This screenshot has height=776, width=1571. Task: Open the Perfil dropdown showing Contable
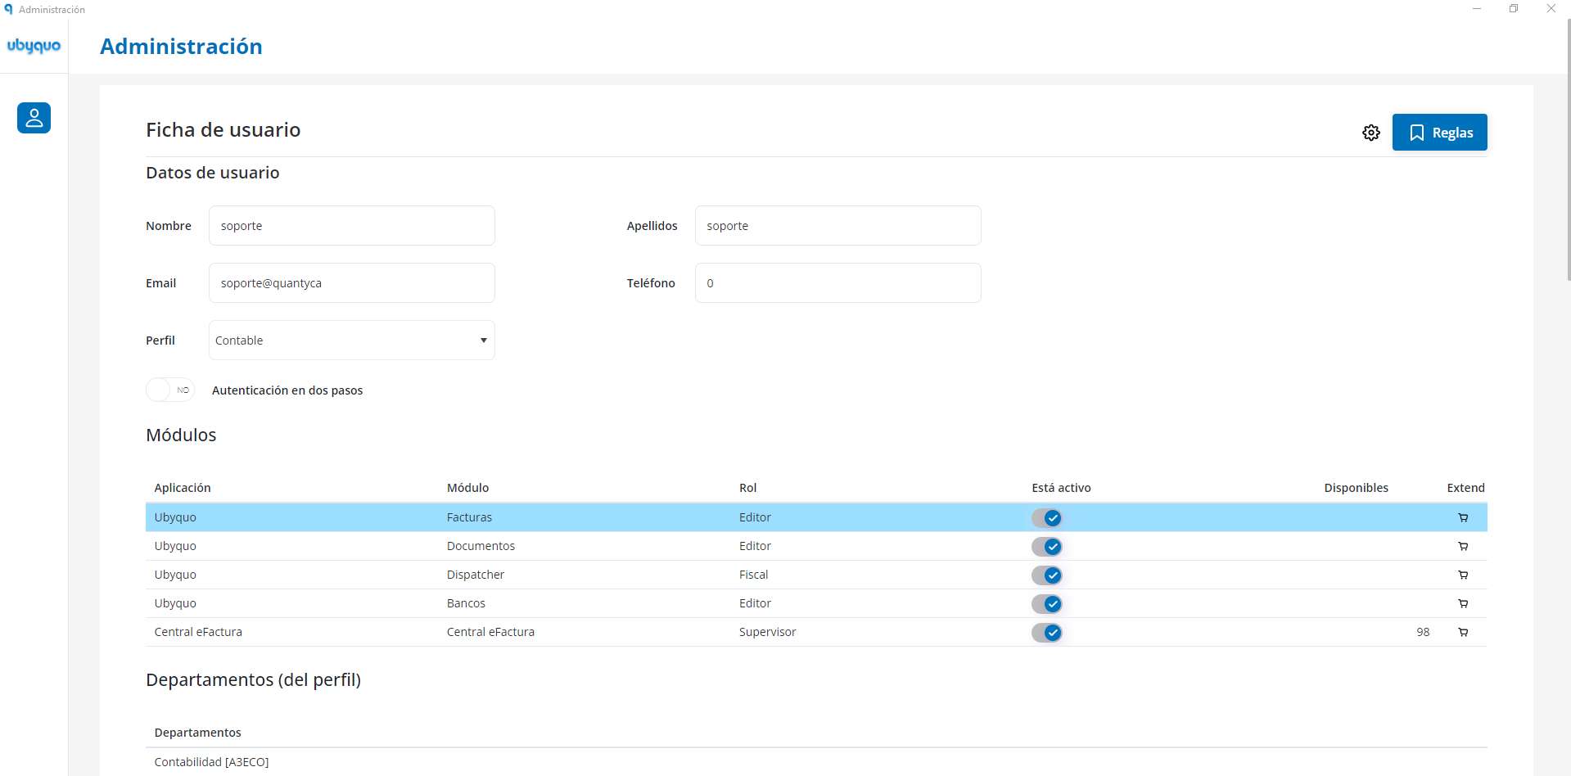[x=352, y=340]
